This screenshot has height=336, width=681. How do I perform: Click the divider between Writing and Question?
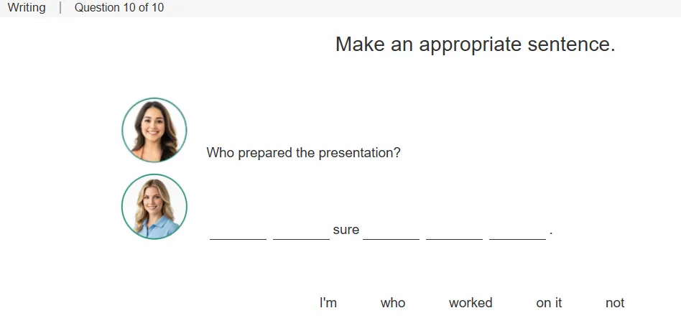60,7
